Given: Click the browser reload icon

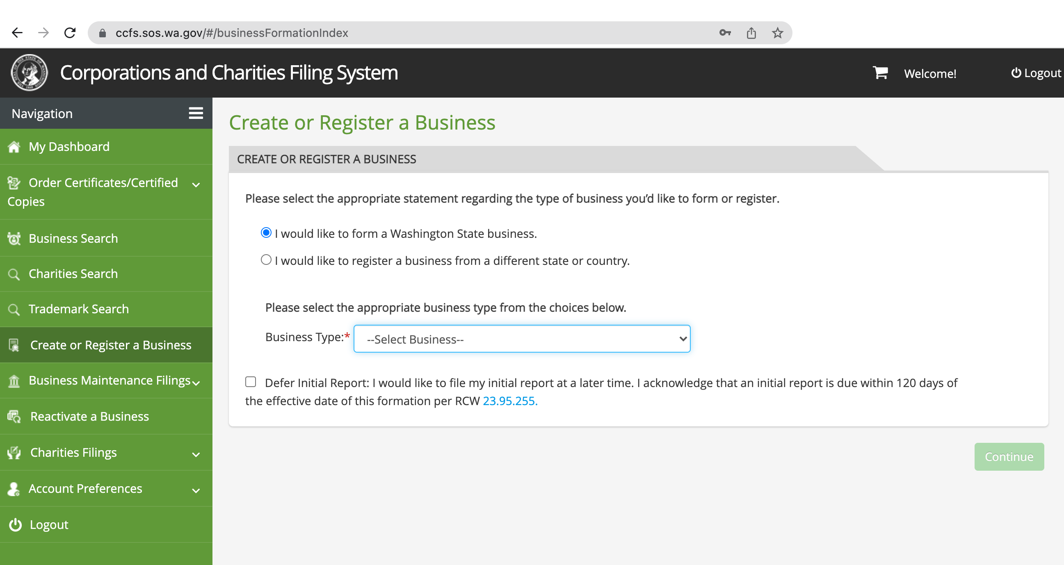Looking at the screenshot, I should click(70, 33).
